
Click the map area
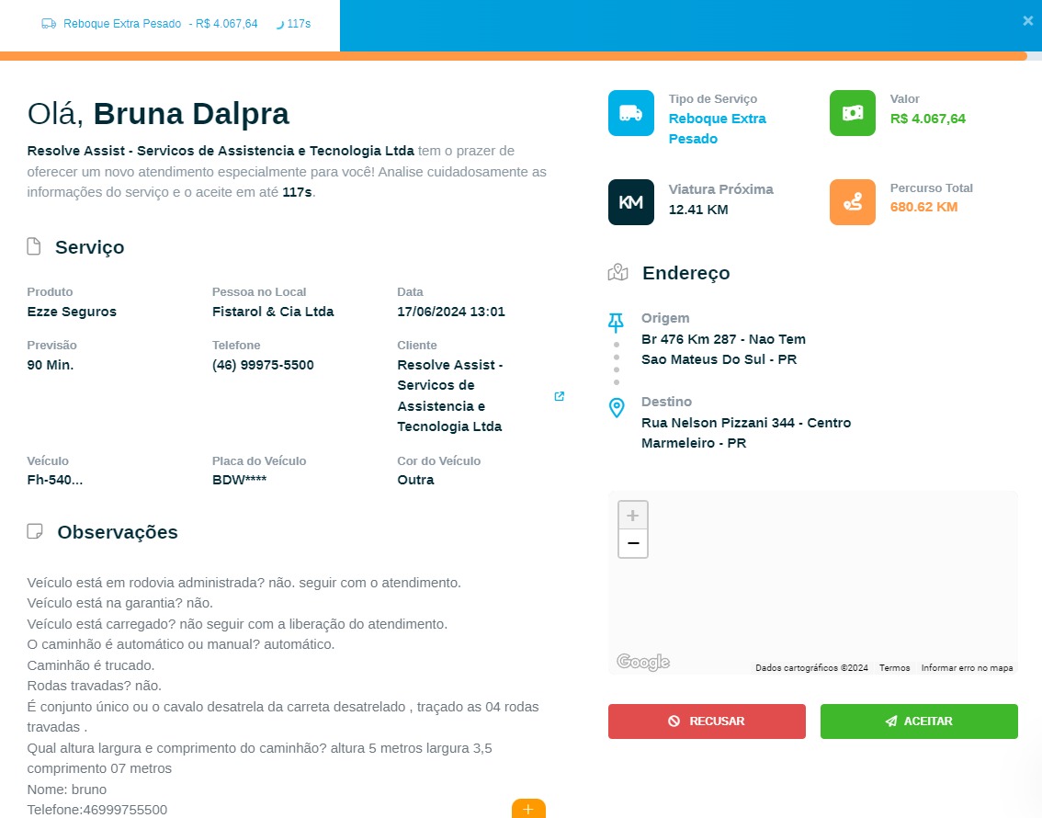812,584
